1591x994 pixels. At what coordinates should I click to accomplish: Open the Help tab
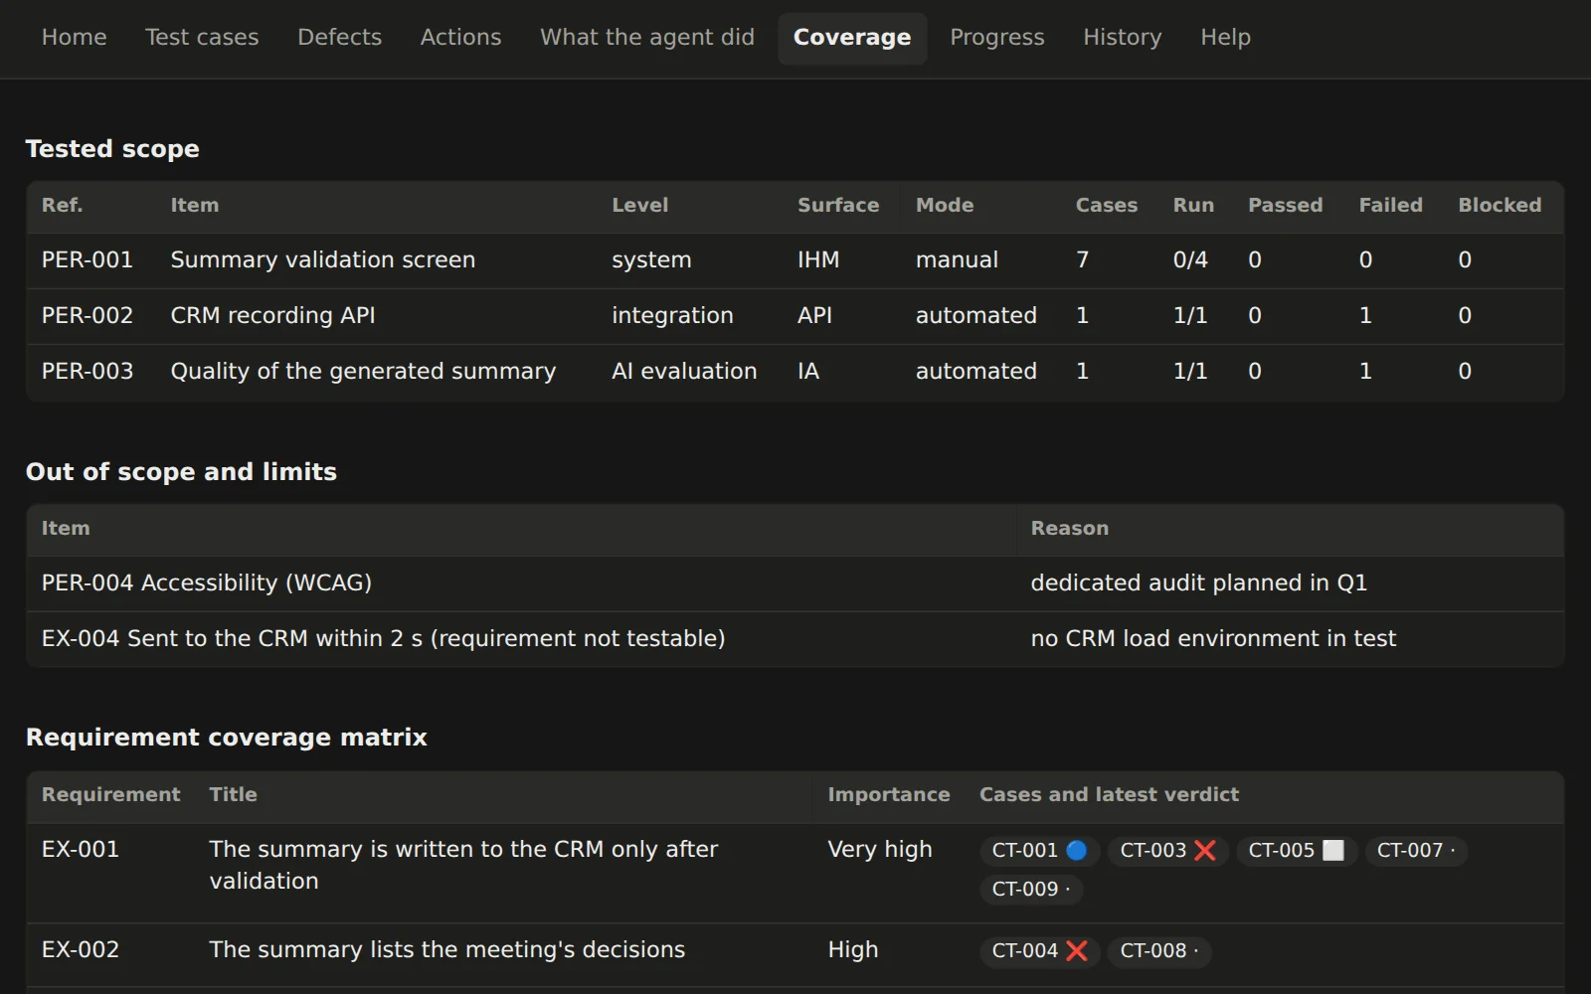click(x=1225, y=38)
